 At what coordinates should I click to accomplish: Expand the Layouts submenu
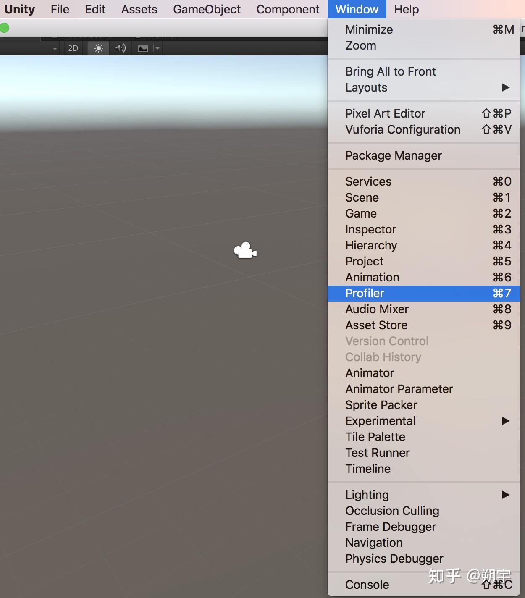(x=424, y=87)
